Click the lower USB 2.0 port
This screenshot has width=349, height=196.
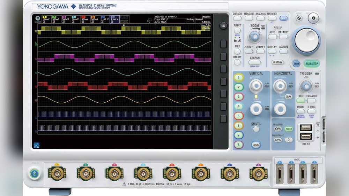coord(306,136)
